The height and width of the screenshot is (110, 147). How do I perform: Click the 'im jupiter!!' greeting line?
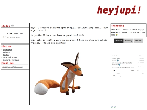point(57,35)
